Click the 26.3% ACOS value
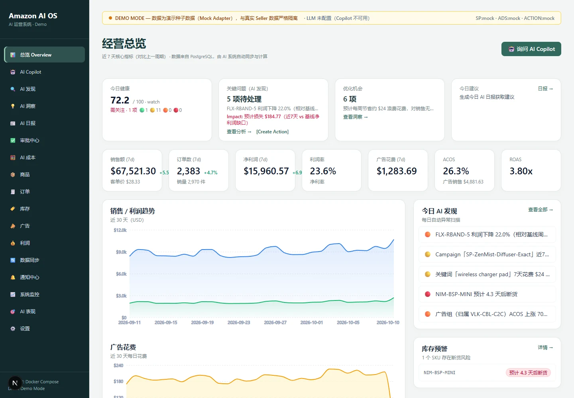 (x=456, y=171)
